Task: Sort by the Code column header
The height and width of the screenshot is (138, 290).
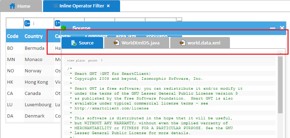Action: (x=15, y=36)
